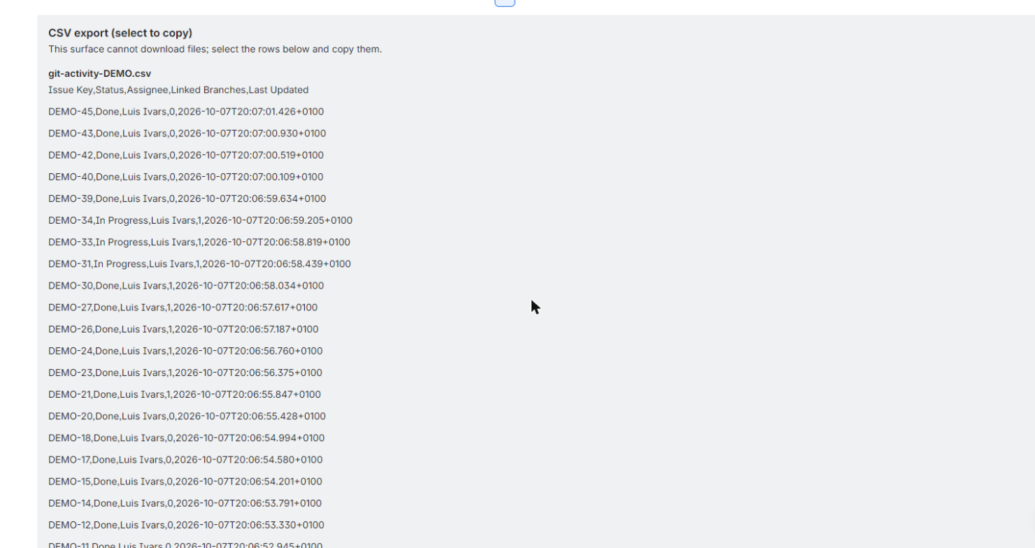1035x548 pixels.
Task: Click the DEMO-20 CSV line
Action: 187,416
